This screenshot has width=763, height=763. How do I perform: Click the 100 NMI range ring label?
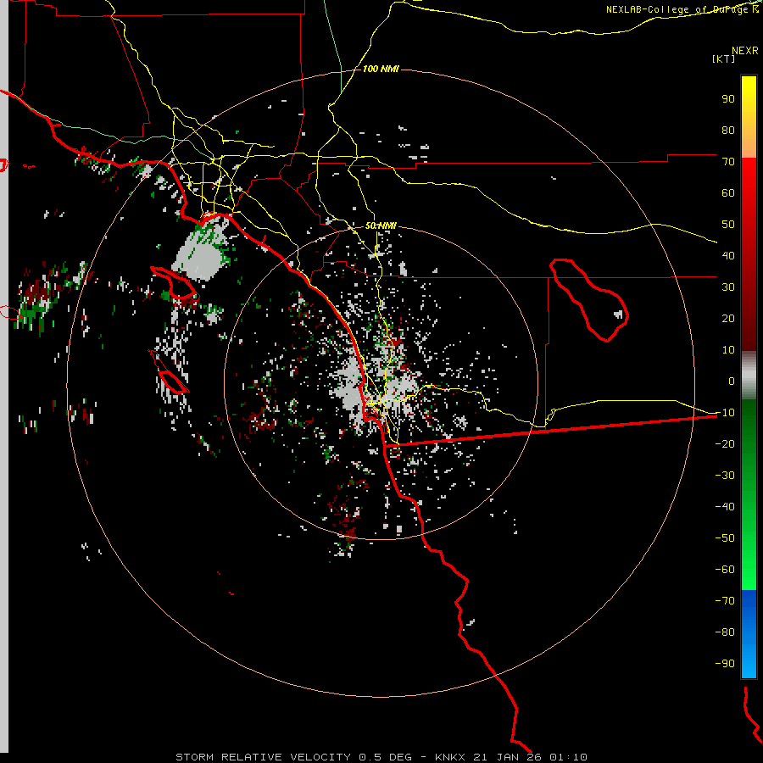pos(381,69)
